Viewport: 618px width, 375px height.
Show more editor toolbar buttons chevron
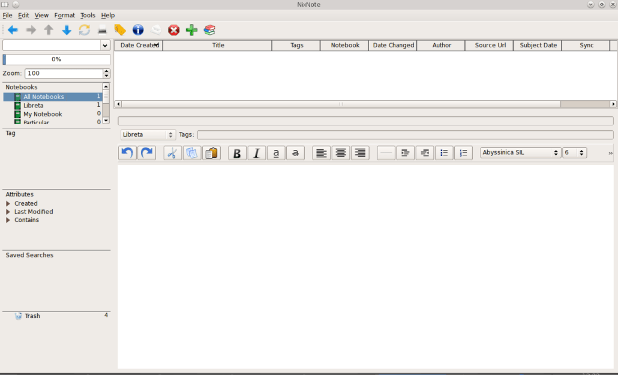tap(611, 153)
